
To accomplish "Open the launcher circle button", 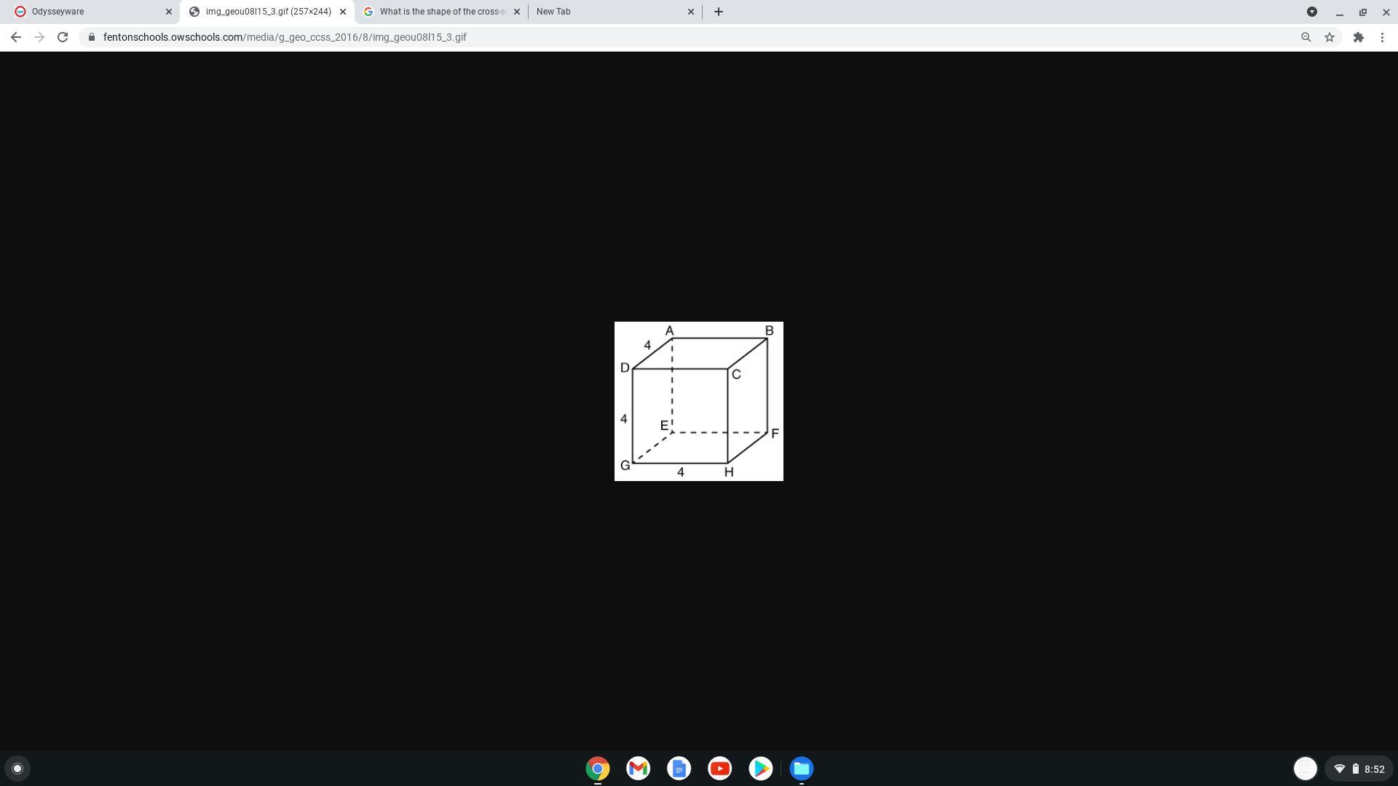I will (17, 769).
